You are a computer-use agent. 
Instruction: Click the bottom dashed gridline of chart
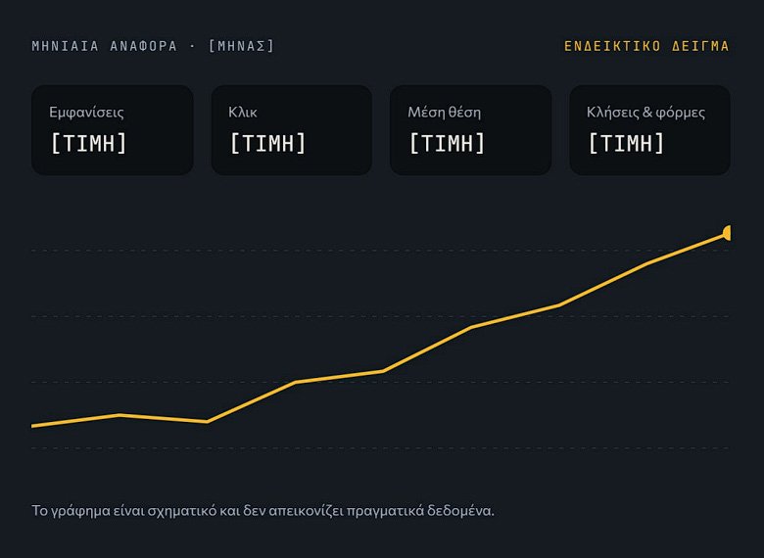click(381, 448)
